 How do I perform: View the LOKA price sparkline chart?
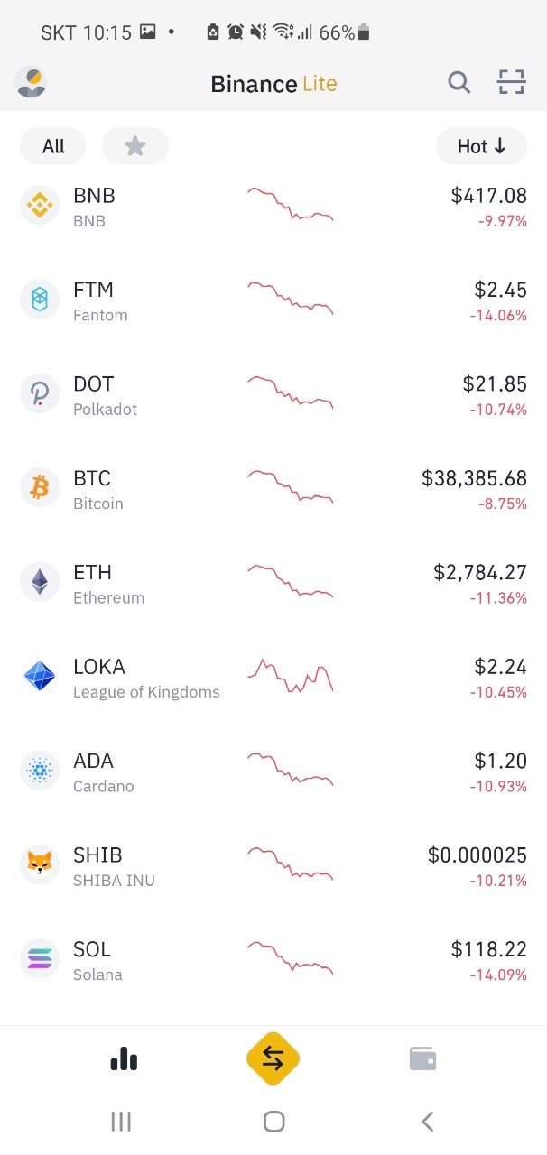[x=290, y=676]
